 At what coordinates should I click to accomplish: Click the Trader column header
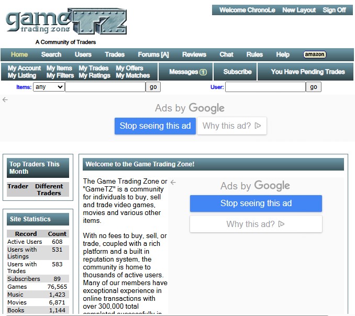coord(18,186)
